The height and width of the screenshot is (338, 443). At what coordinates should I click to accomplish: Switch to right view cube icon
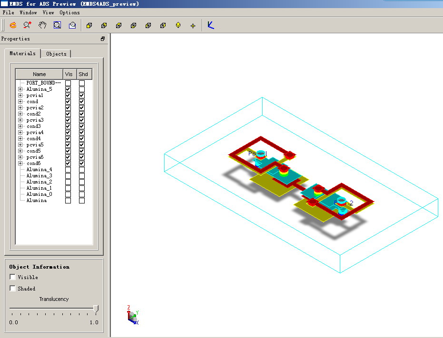coord(163,26)
